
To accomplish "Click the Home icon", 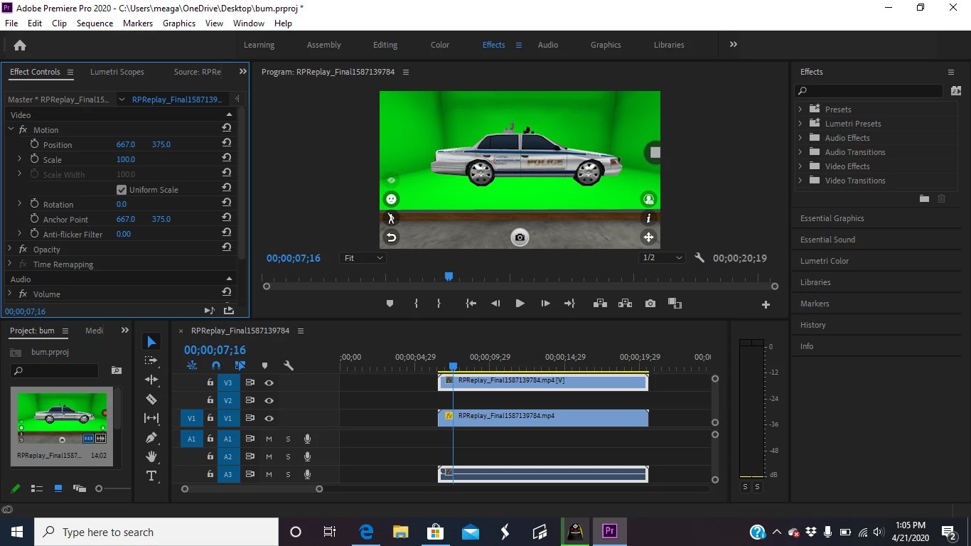I will point(20,45).
